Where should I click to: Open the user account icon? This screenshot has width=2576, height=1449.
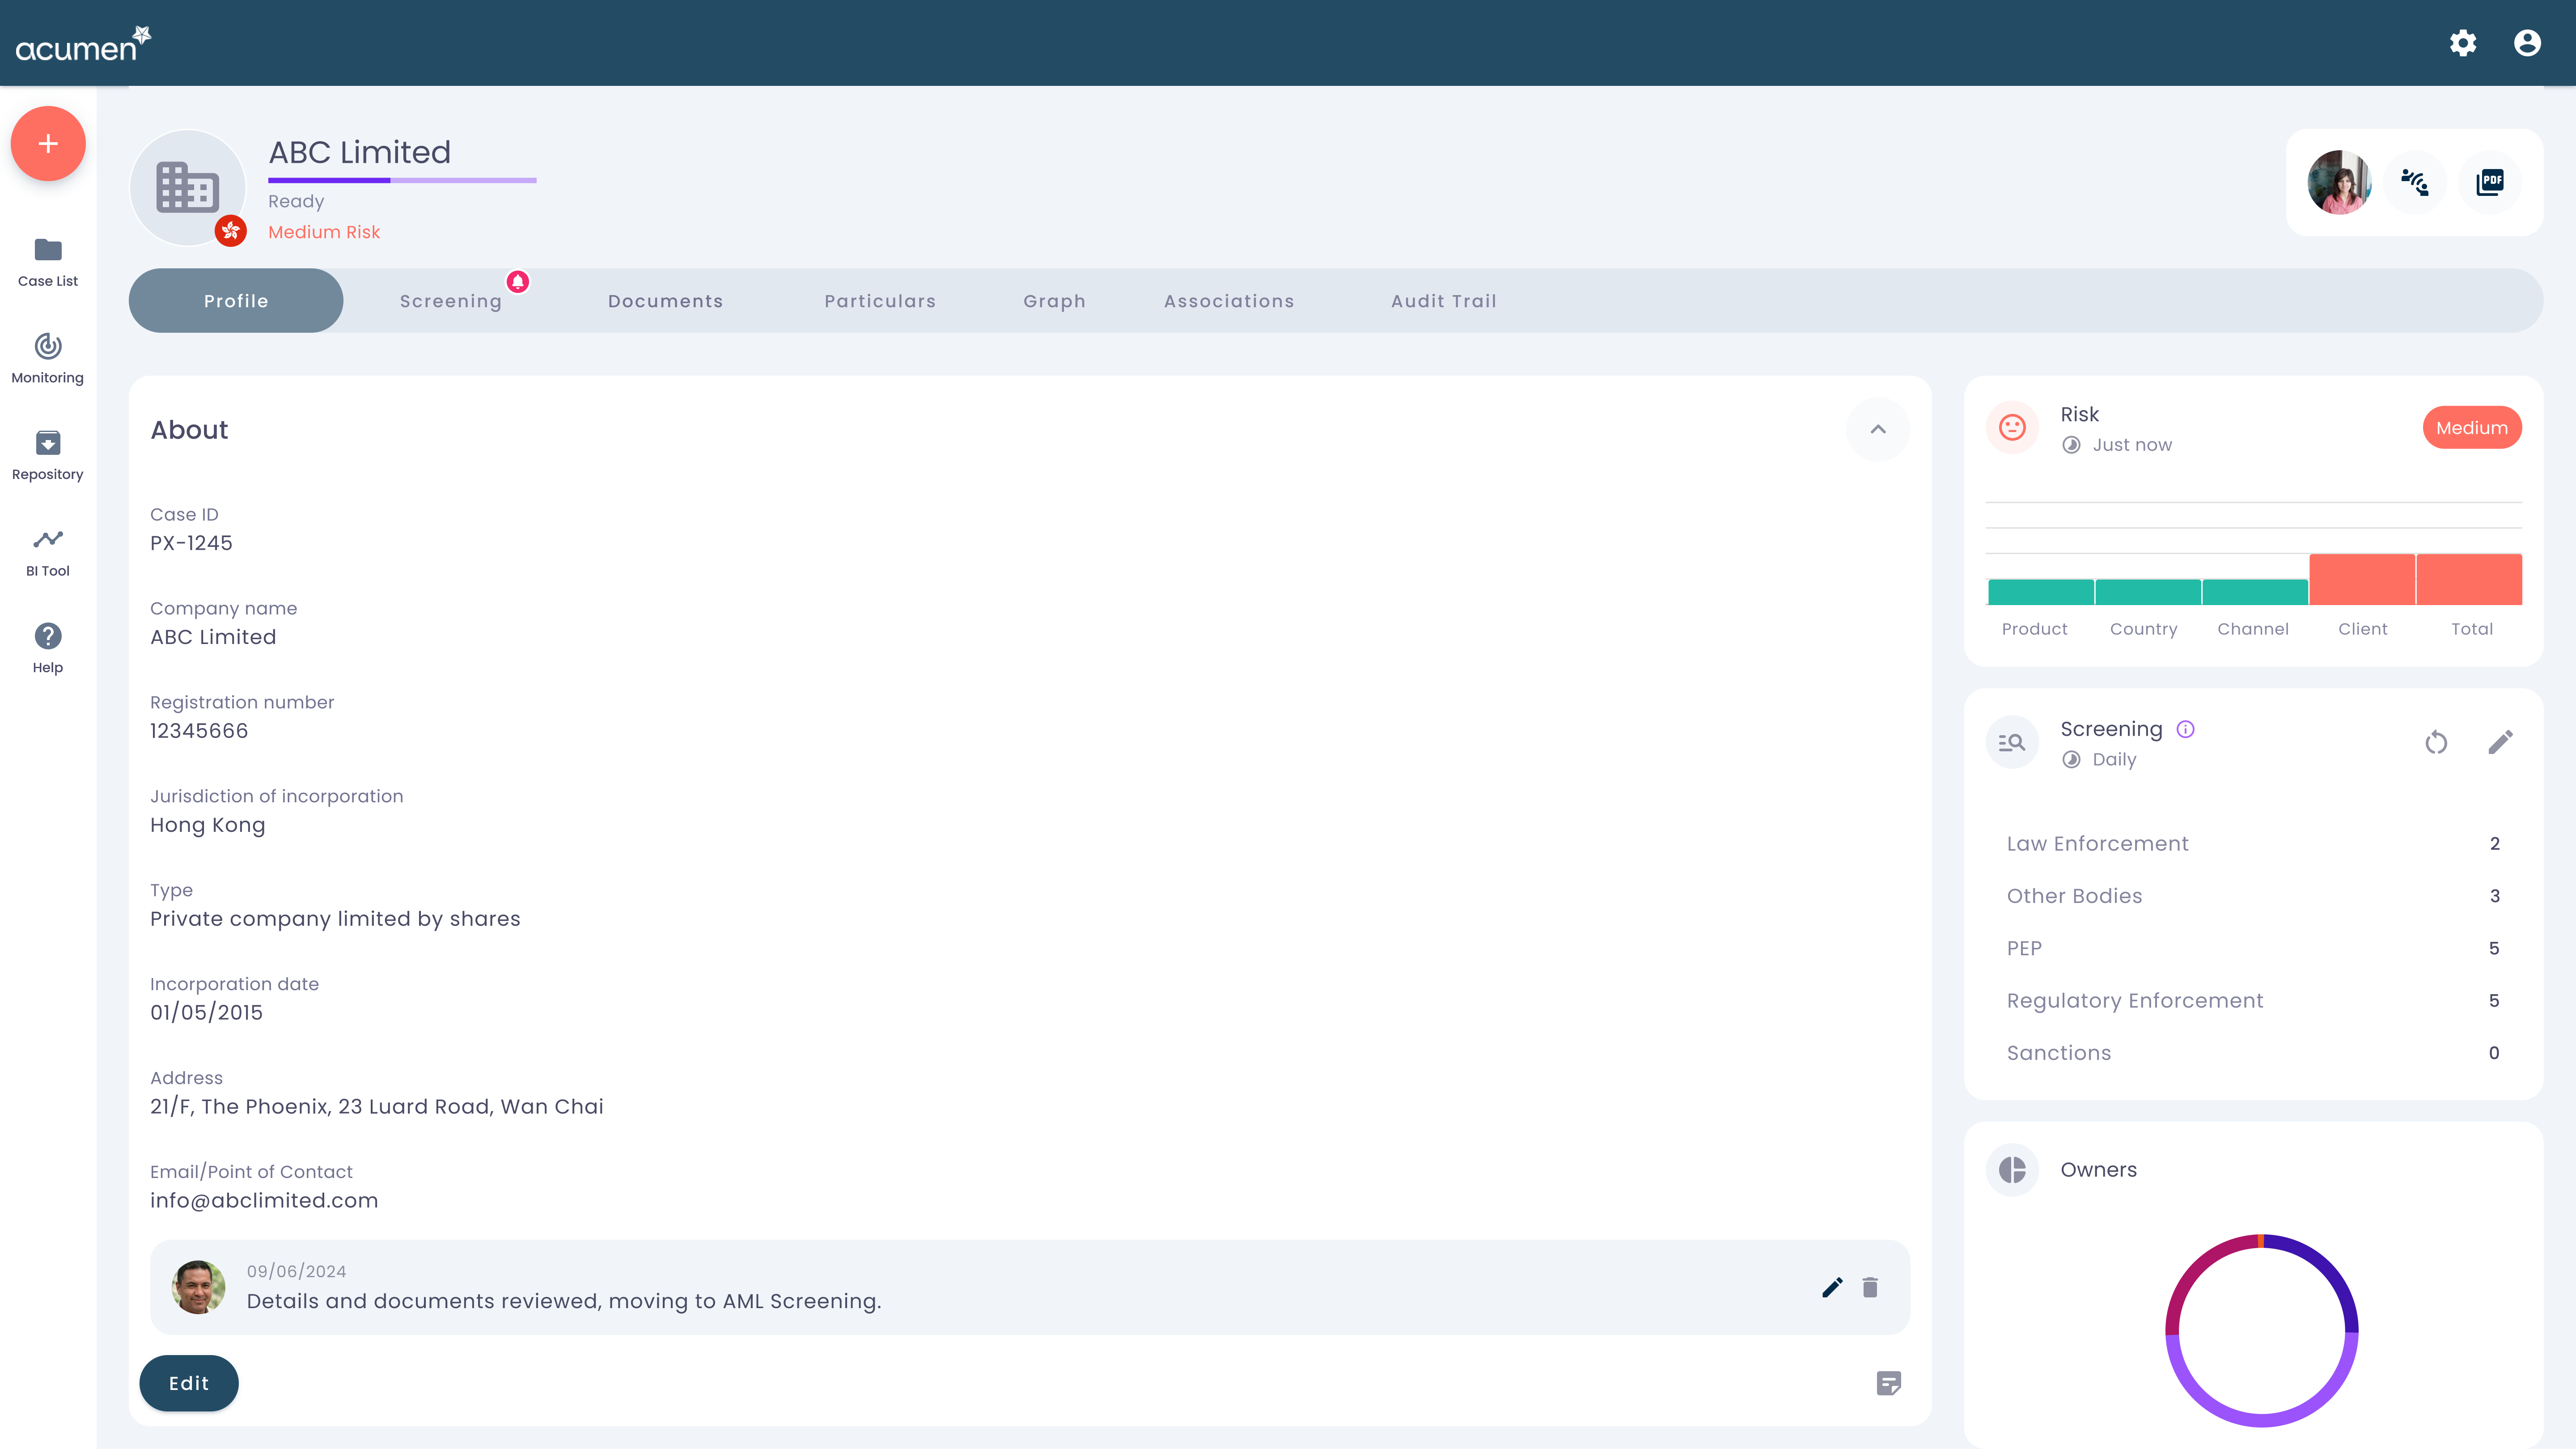coord(2527,43)
